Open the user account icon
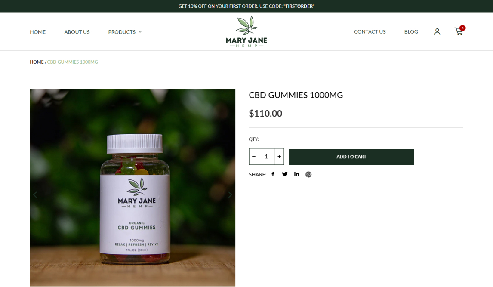 [x=437, y=31]
